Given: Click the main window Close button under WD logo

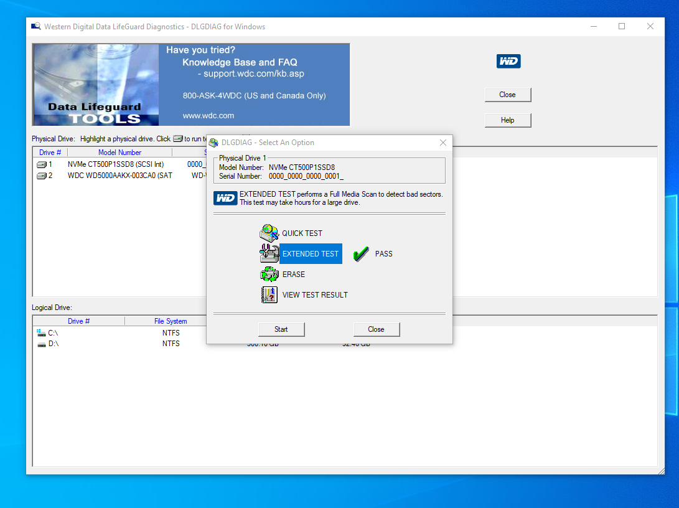Looking at the screenshot, I should pyautogui.click(x=507, y=95).
